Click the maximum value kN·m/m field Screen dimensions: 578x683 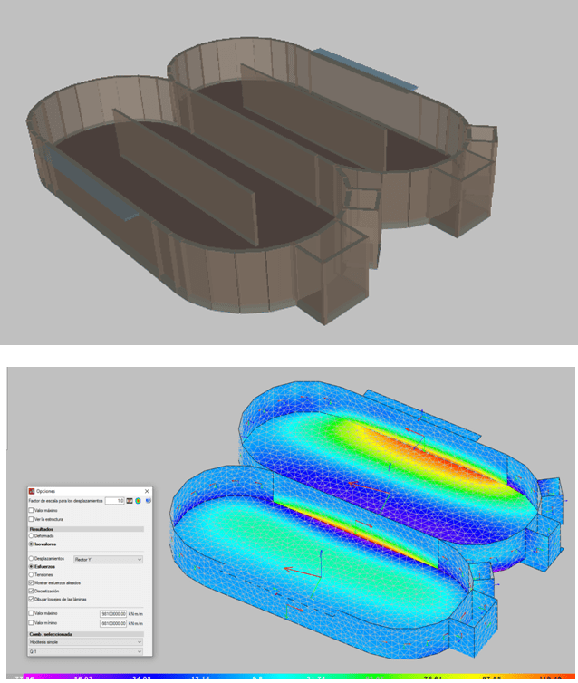click(113, 614)
